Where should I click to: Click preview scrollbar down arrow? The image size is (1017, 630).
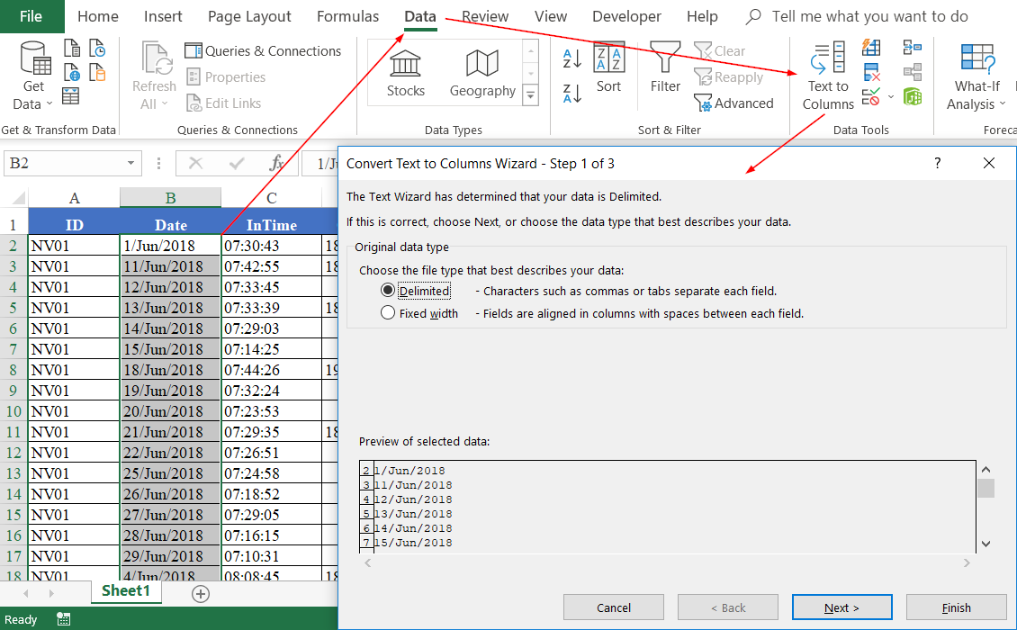point(985,544)
